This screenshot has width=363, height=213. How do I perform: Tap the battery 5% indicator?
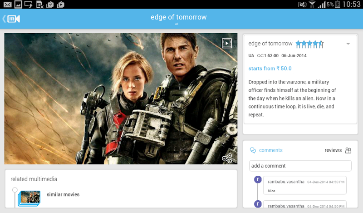334,5
